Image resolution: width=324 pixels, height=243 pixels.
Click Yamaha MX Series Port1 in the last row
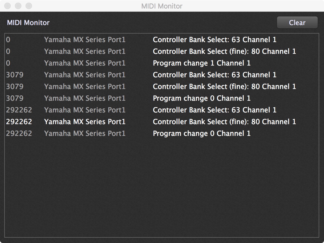[85, 133]
